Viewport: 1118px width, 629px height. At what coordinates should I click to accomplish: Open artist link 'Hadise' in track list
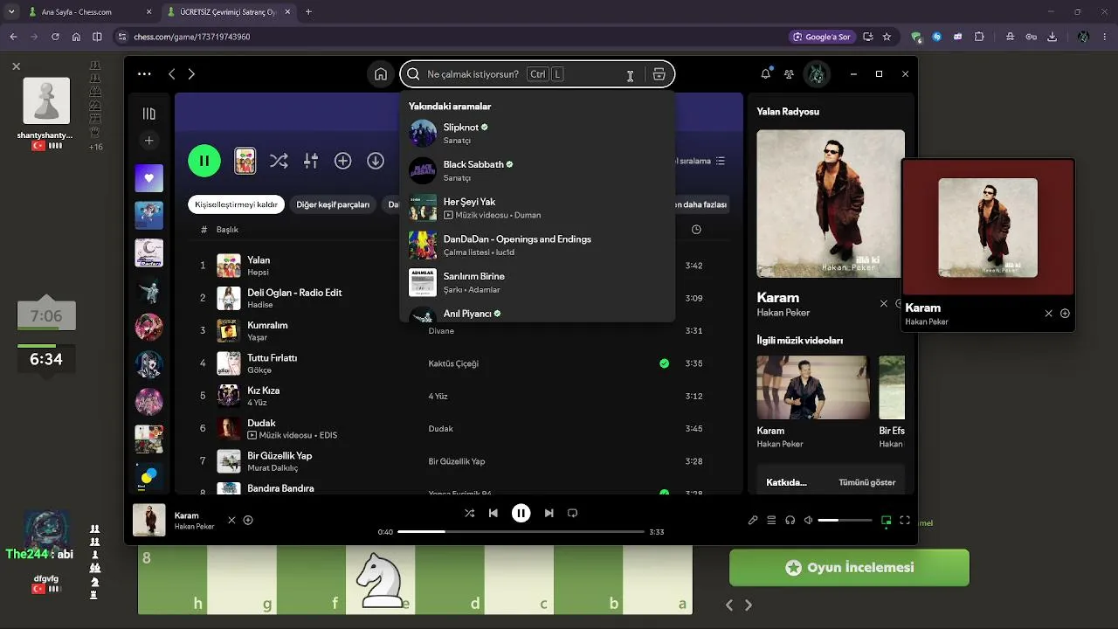click(x=260, y=305)
